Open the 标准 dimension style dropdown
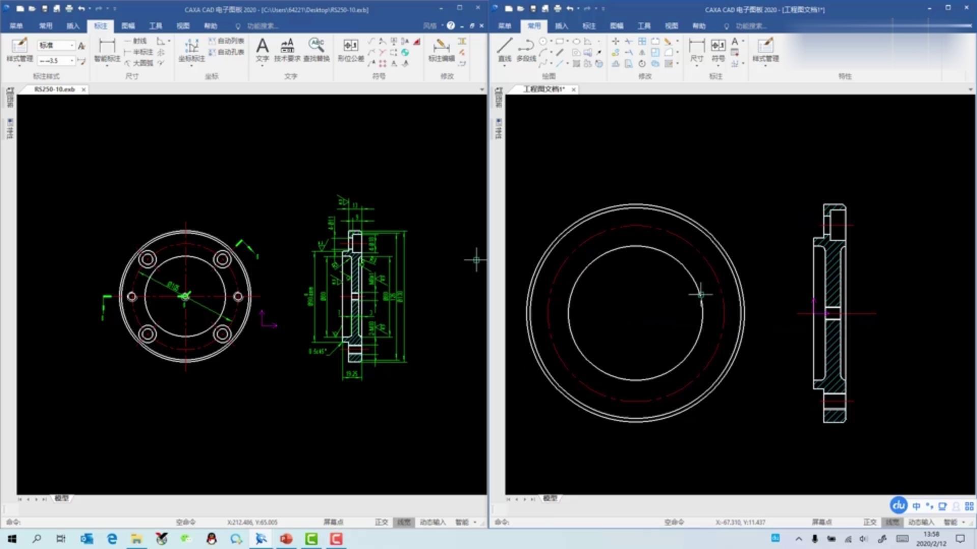The image size is (977, 549). tap(72, 45)
